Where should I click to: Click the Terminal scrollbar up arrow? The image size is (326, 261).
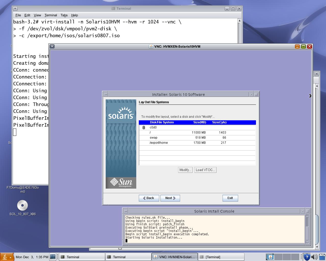click(239, 21)
